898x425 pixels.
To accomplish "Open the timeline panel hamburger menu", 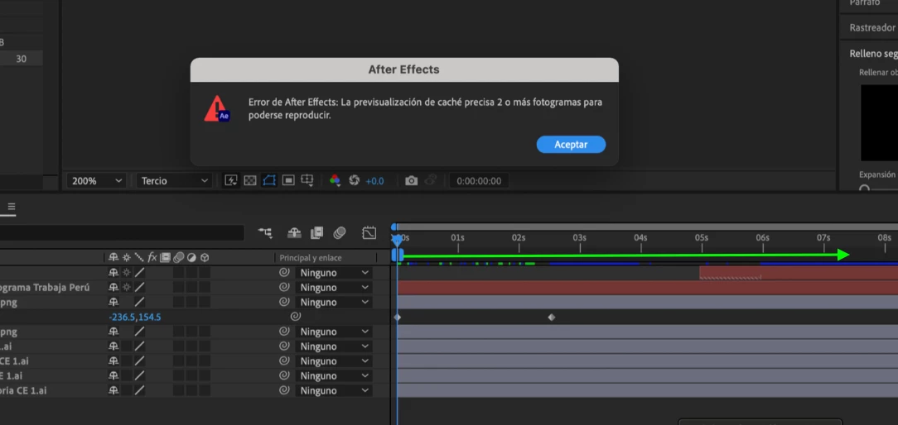I will click(x=12, y=207).
